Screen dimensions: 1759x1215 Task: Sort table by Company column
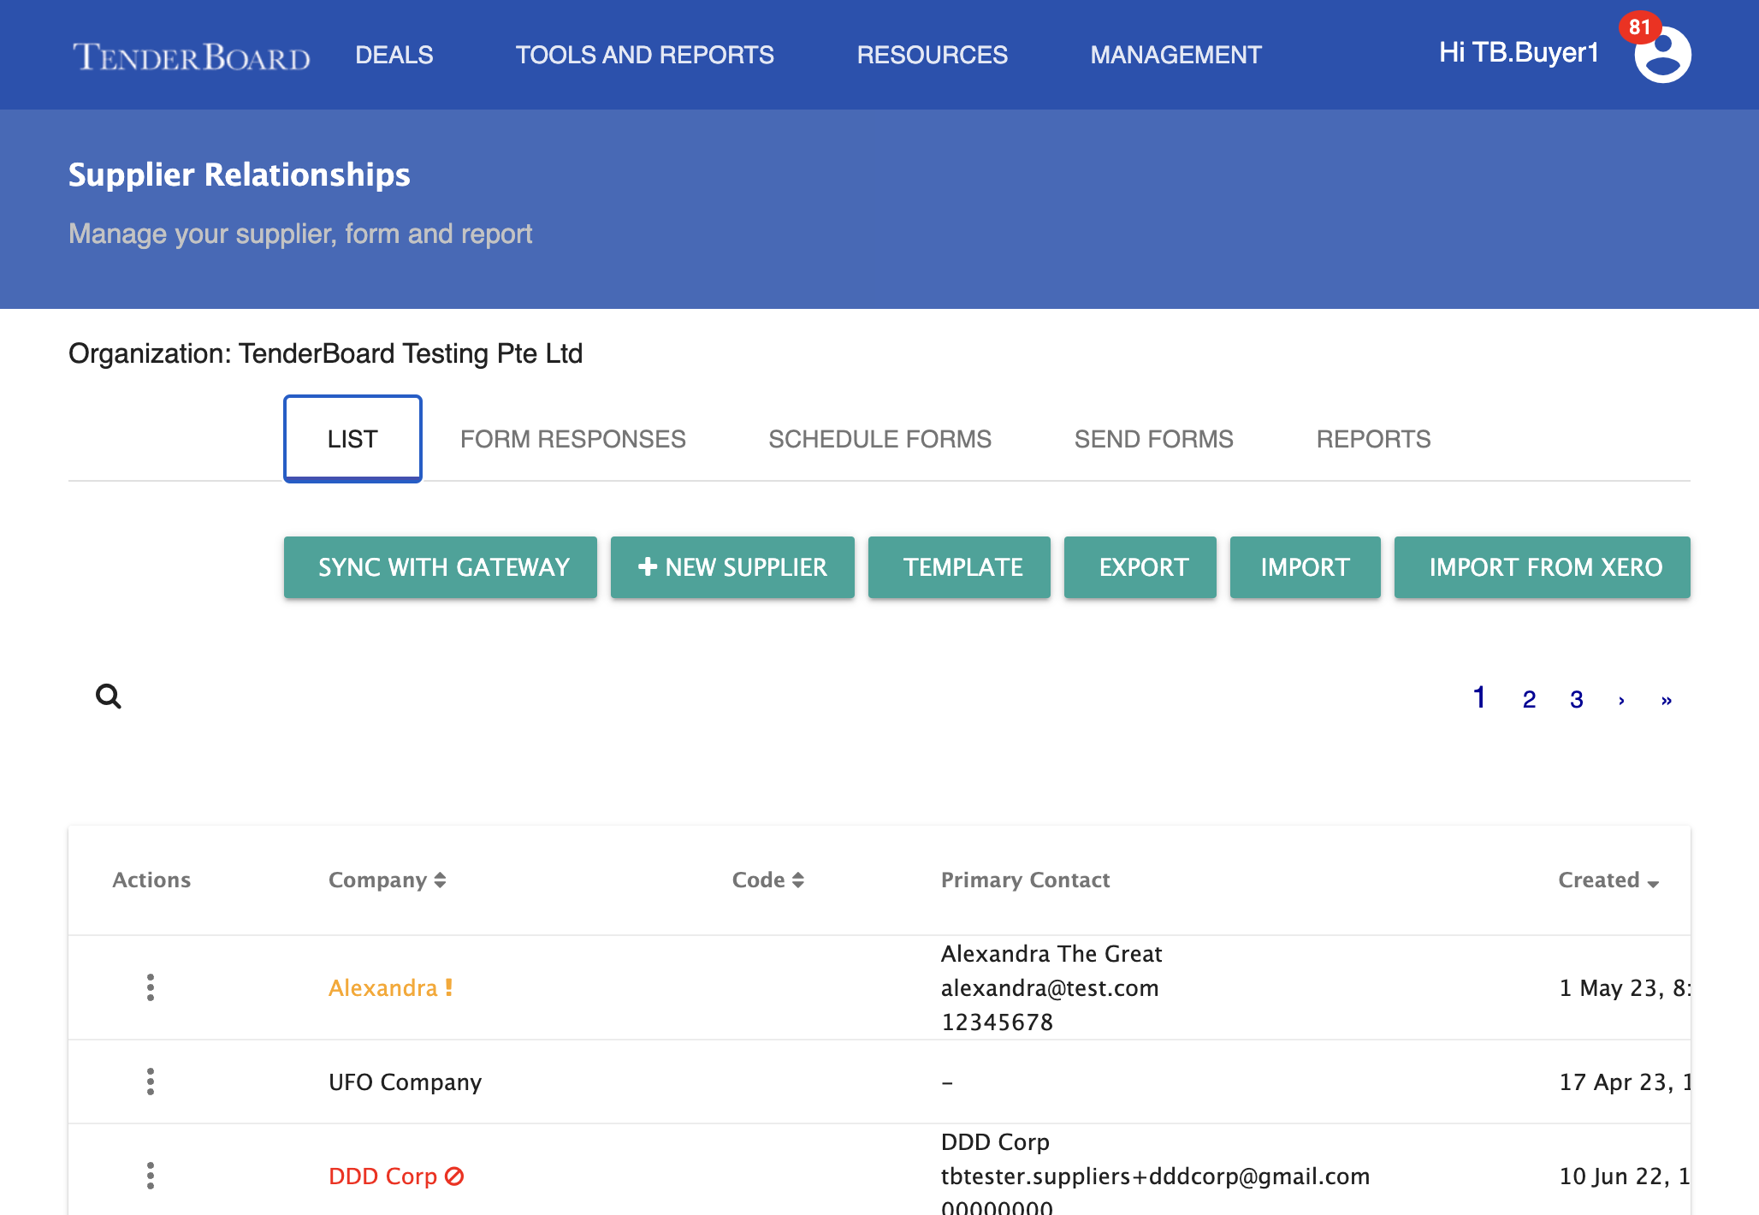click(x=388, y=880)
